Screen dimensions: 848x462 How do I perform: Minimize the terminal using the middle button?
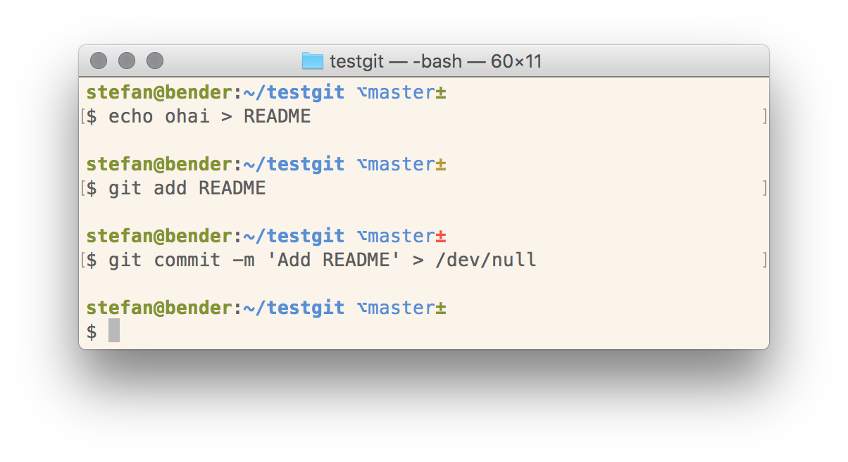click(127, 61)
